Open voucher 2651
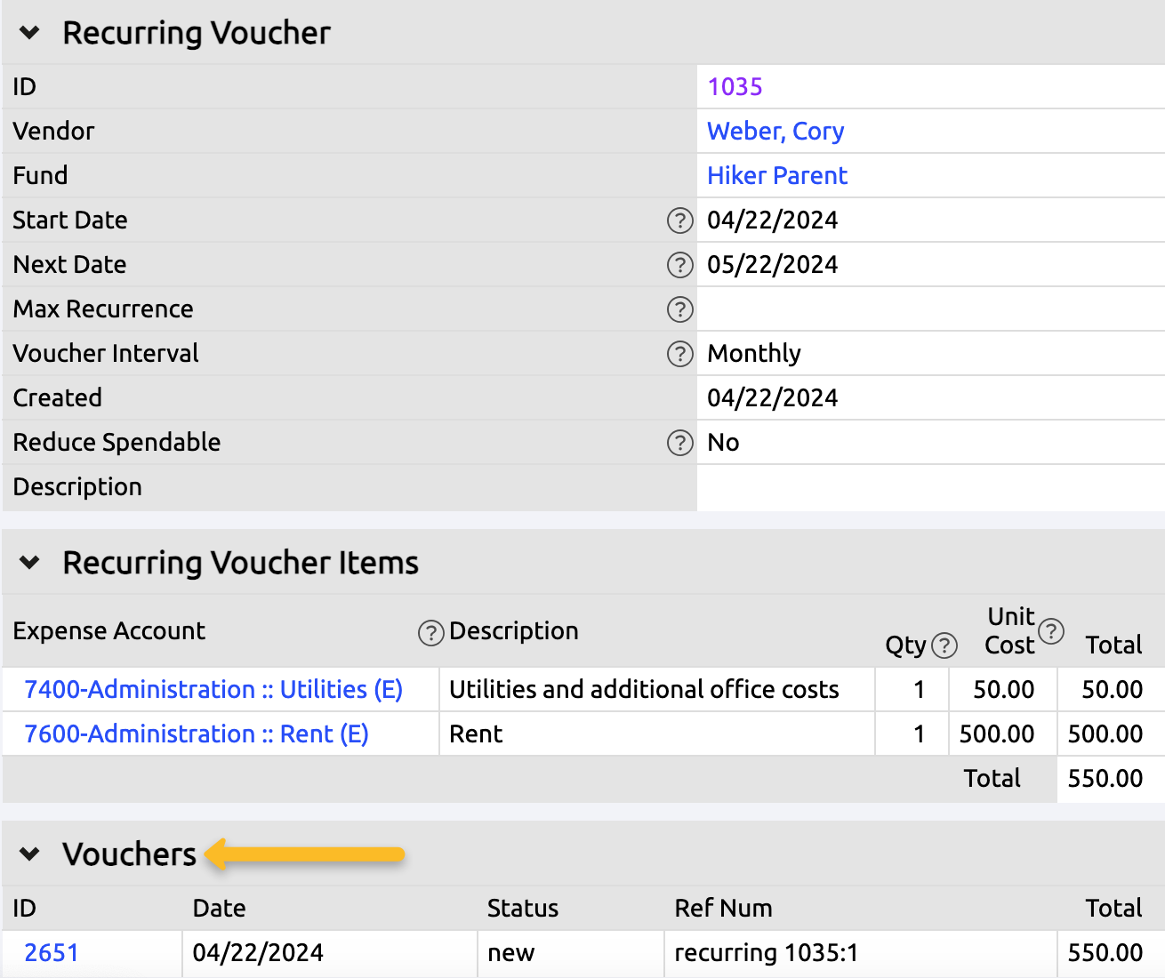 coord(50,952)
